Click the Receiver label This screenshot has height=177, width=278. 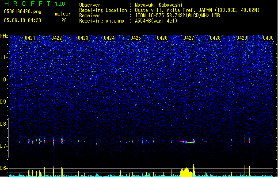tap(90, 15)
